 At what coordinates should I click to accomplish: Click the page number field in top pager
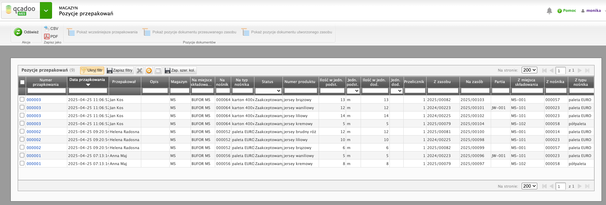click(x=561, y=71)
